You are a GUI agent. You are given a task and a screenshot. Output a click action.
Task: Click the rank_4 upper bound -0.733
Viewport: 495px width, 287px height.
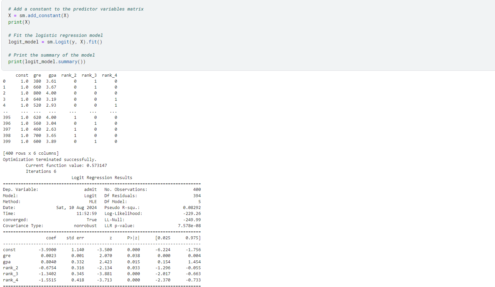click(193, 280)
